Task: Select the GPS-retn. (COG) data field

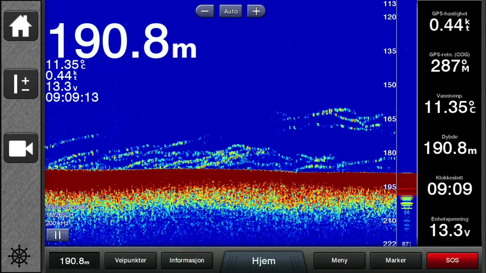Action: point(450,63)
